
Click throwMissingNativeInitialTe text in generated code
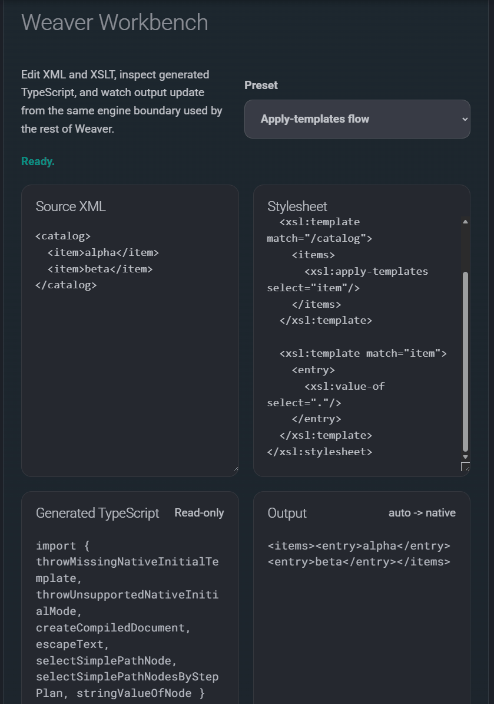pyautogui.click(x=127, y=562)
